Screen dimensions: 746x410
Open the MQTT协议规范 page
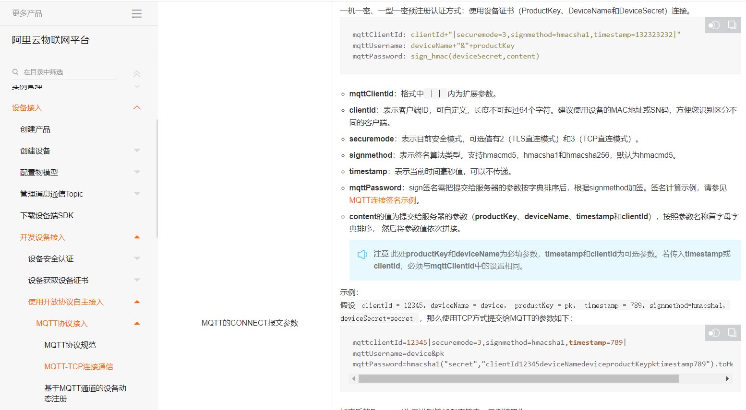[x=70, y=345]
